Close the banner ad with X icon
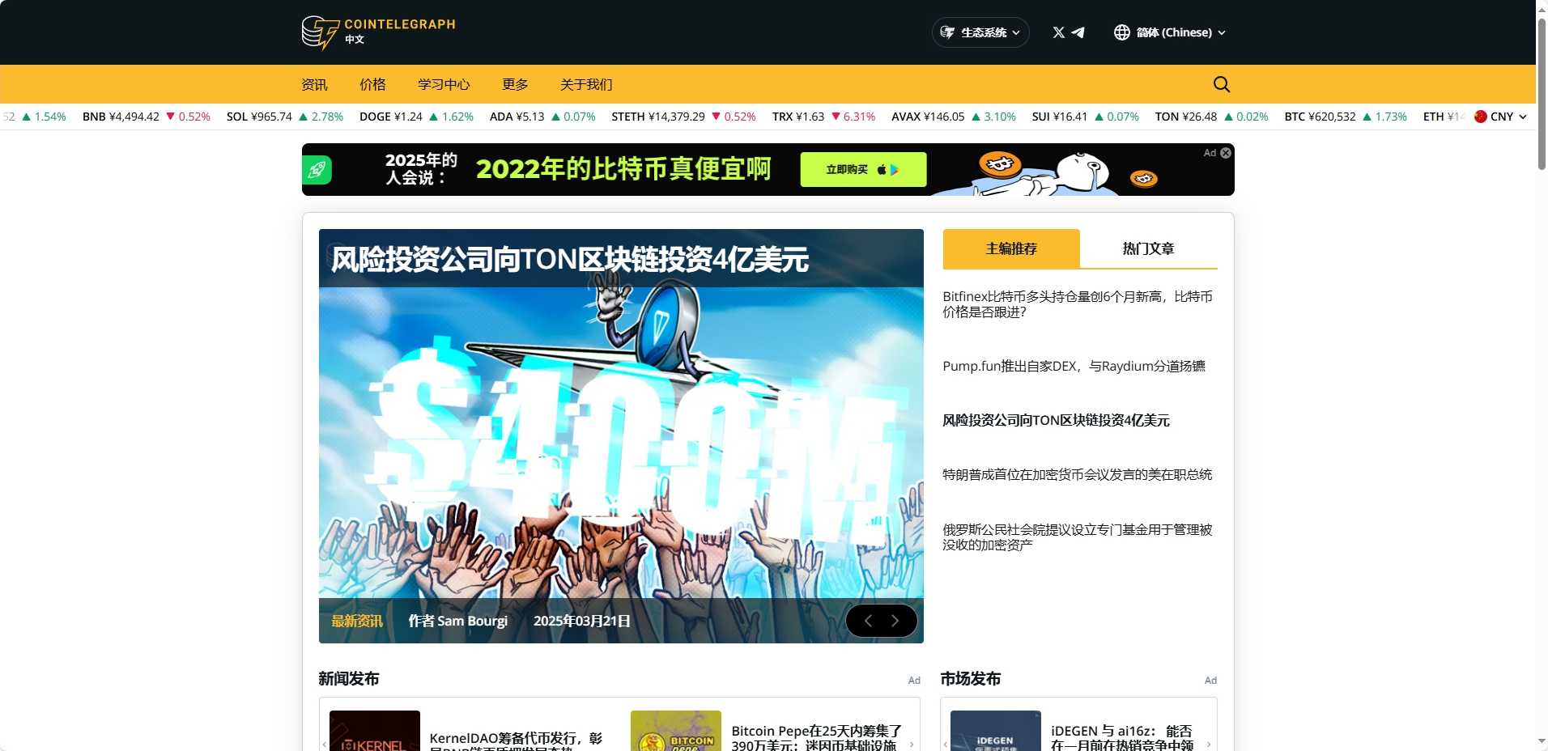The height and width of the screenshot is (751, 1548). (x=1226, y=153)
